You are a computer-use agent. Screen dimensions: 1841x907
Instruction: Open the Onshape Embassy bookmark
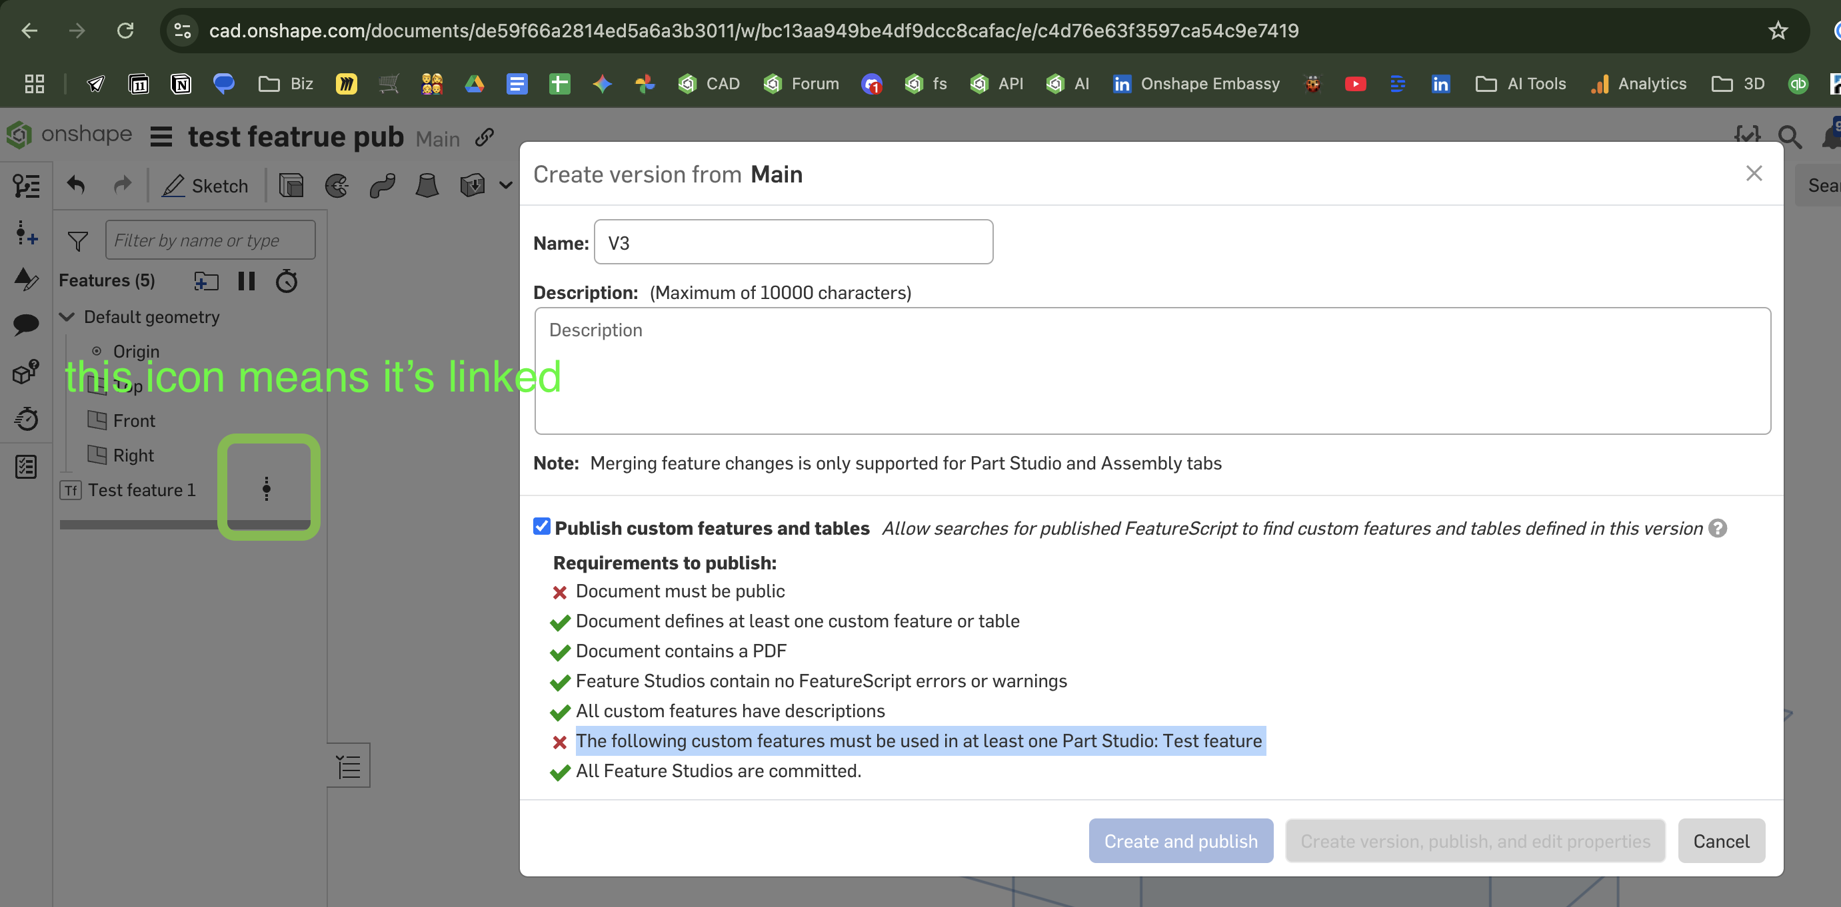point(1196,83)
